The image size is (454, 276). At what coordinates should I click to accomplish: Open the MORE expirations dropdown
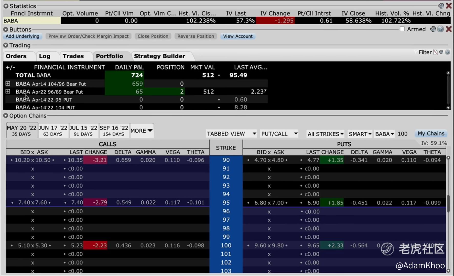(142, 131)
